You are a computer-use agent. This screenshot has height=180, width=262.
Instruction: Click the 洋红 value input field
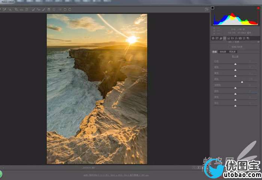pos(253,103)
